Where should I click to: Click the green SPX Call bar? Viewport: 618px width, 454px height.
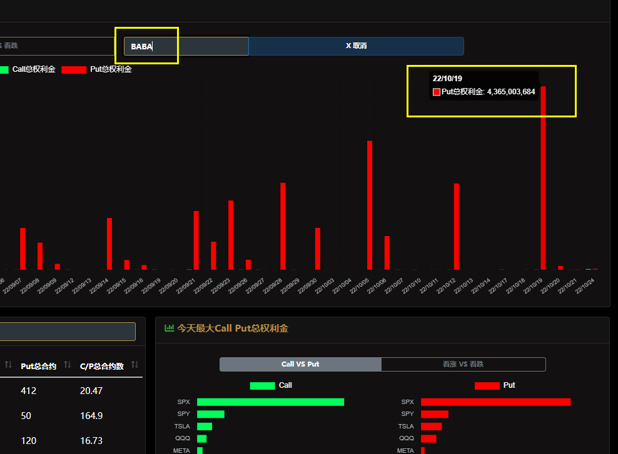(270, 402)
